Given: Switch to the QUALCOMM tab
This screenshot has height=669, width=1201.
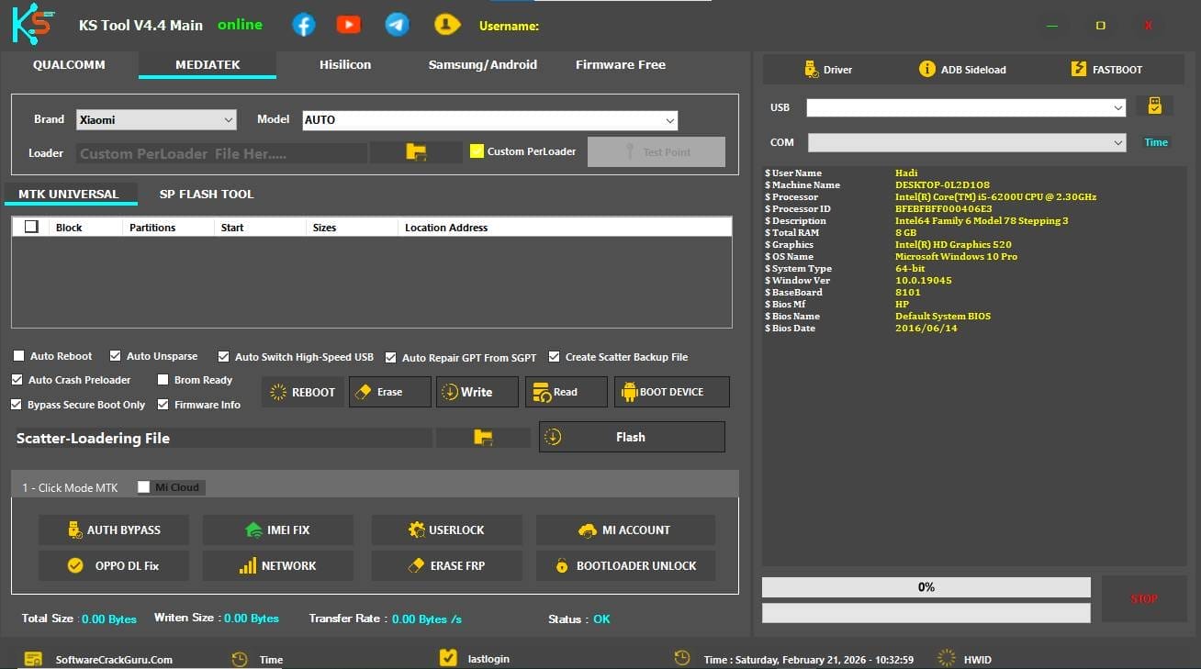Looking at the screenshot, I should click(69, 64).
